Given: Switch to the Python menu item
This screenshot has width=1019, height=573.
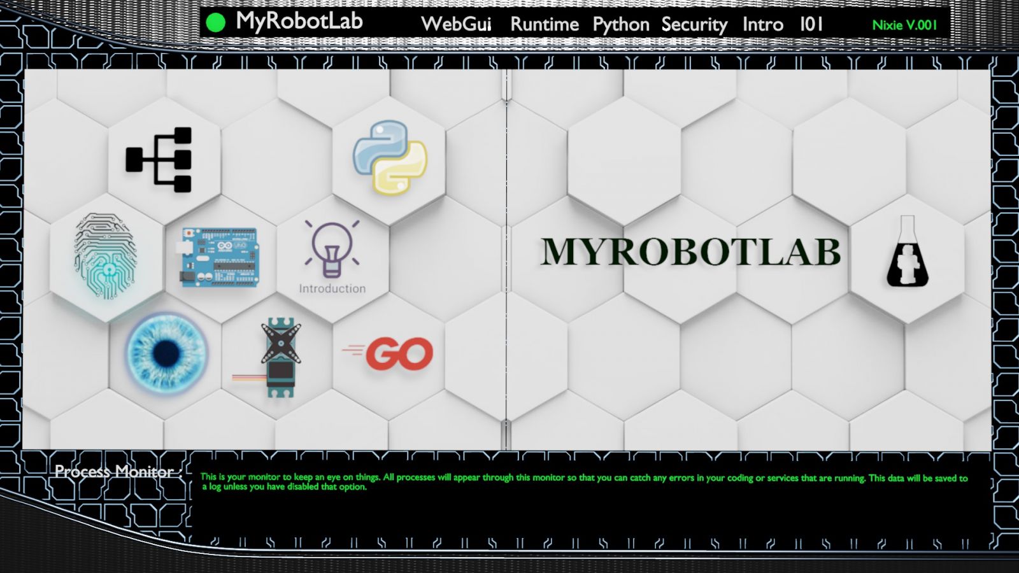Looking at the screenshot, I should point(621,25).
